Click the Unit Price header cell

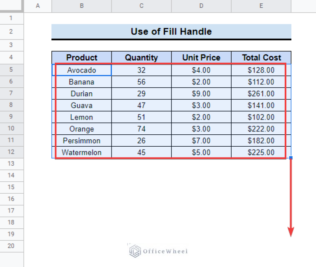(201, 58)
